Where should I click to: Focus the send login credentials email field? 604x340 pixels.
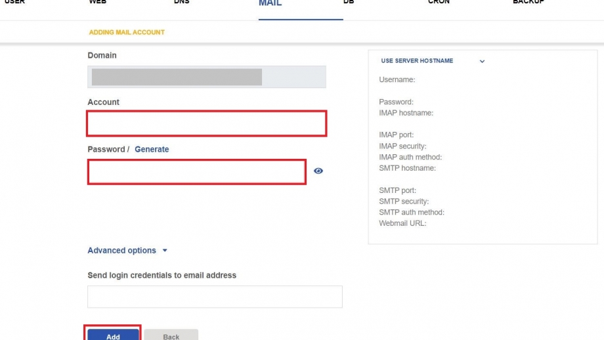coord(215,297)
